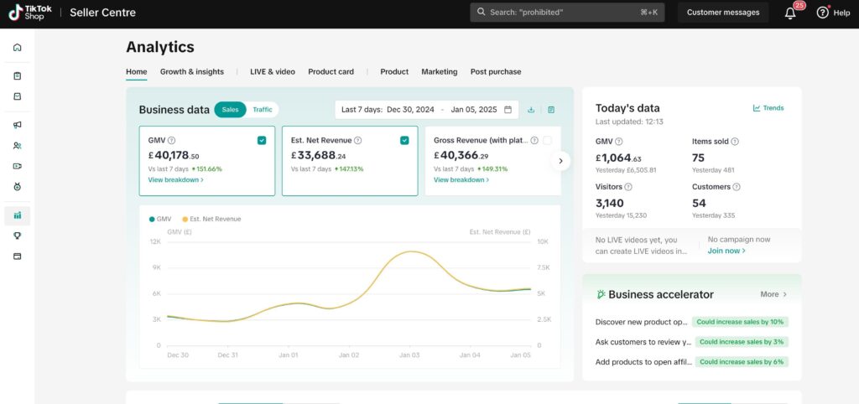This screenshot has width=859, height=404.
Task: Click the trophy icon in the sidebar
Action: click(18, 236)
